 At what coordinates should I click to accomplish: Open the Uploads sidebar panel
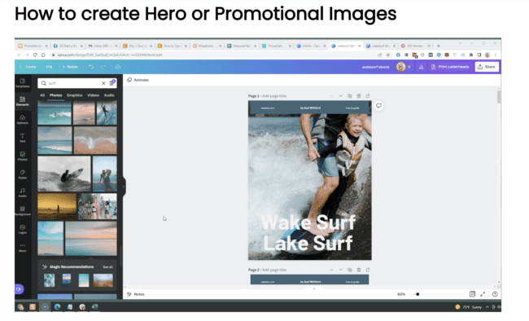(x=22, y=119)
